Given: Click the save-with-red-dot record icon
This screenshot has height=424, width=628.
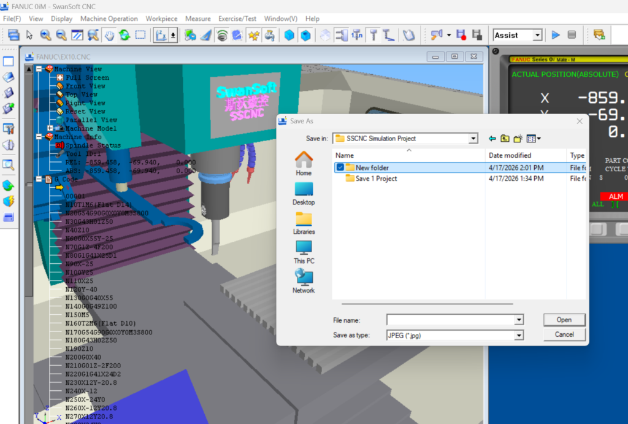Looking at the screenshot, I should coord(461,35).
